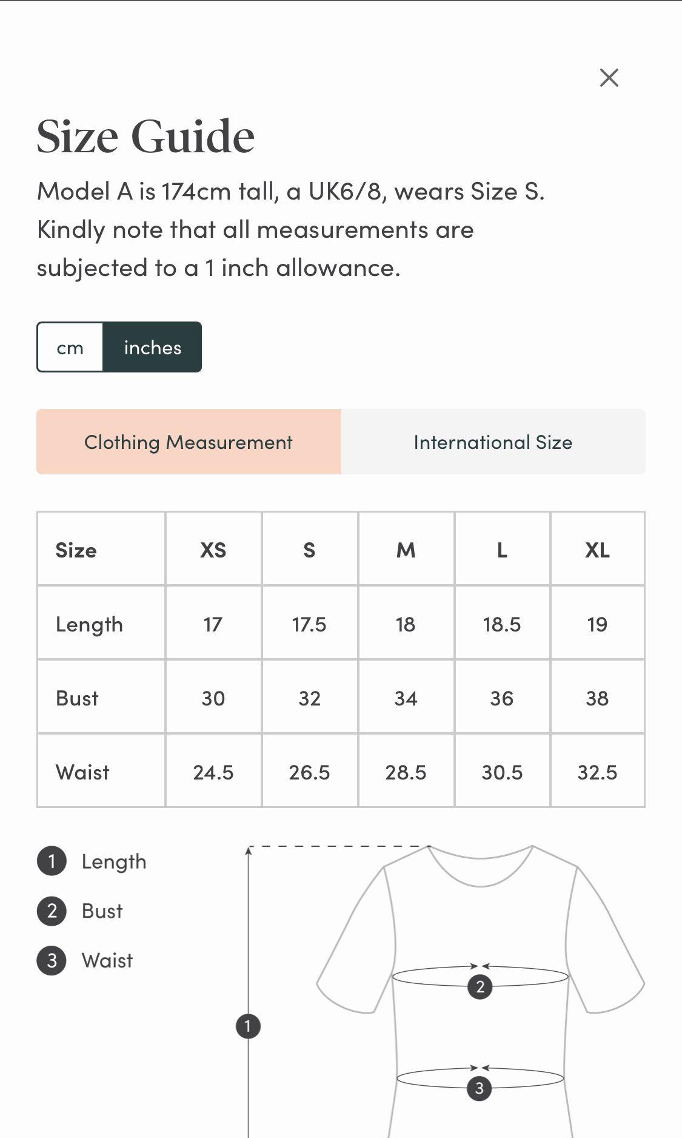Click the bust marker 2 on shirt diagram
Screen dimensions: 682x1138
coord(480,987)
